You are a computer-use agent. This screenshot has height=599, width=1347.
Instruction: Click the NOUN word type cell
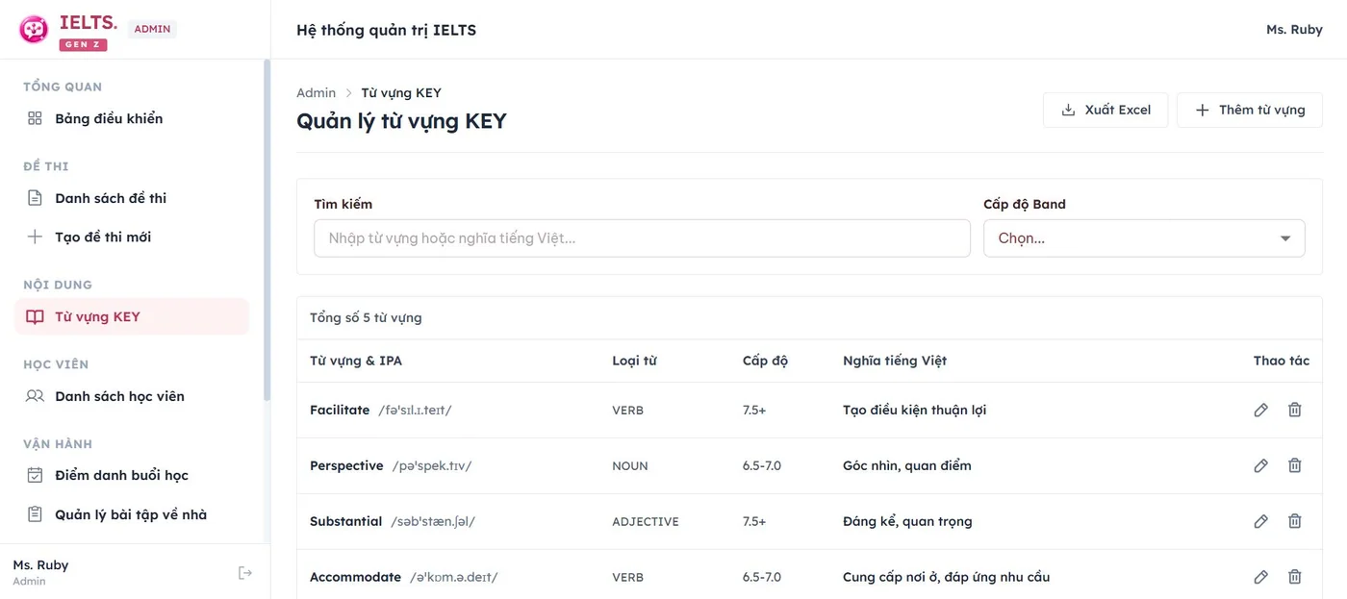point(630,465)
